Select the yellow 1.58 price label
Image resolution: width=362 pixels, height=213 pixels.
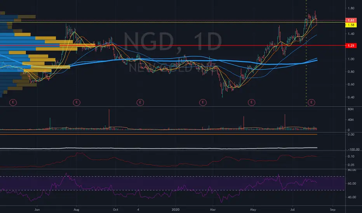[x=351, y=25]
